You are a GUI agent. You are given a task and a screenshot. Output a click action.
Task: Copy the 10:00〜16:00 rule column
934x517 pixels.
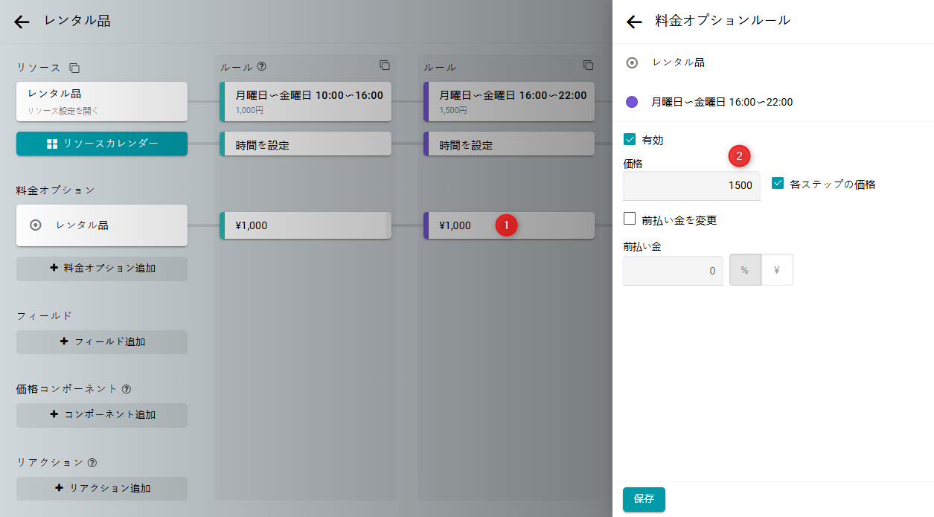[x=384, y=65]
